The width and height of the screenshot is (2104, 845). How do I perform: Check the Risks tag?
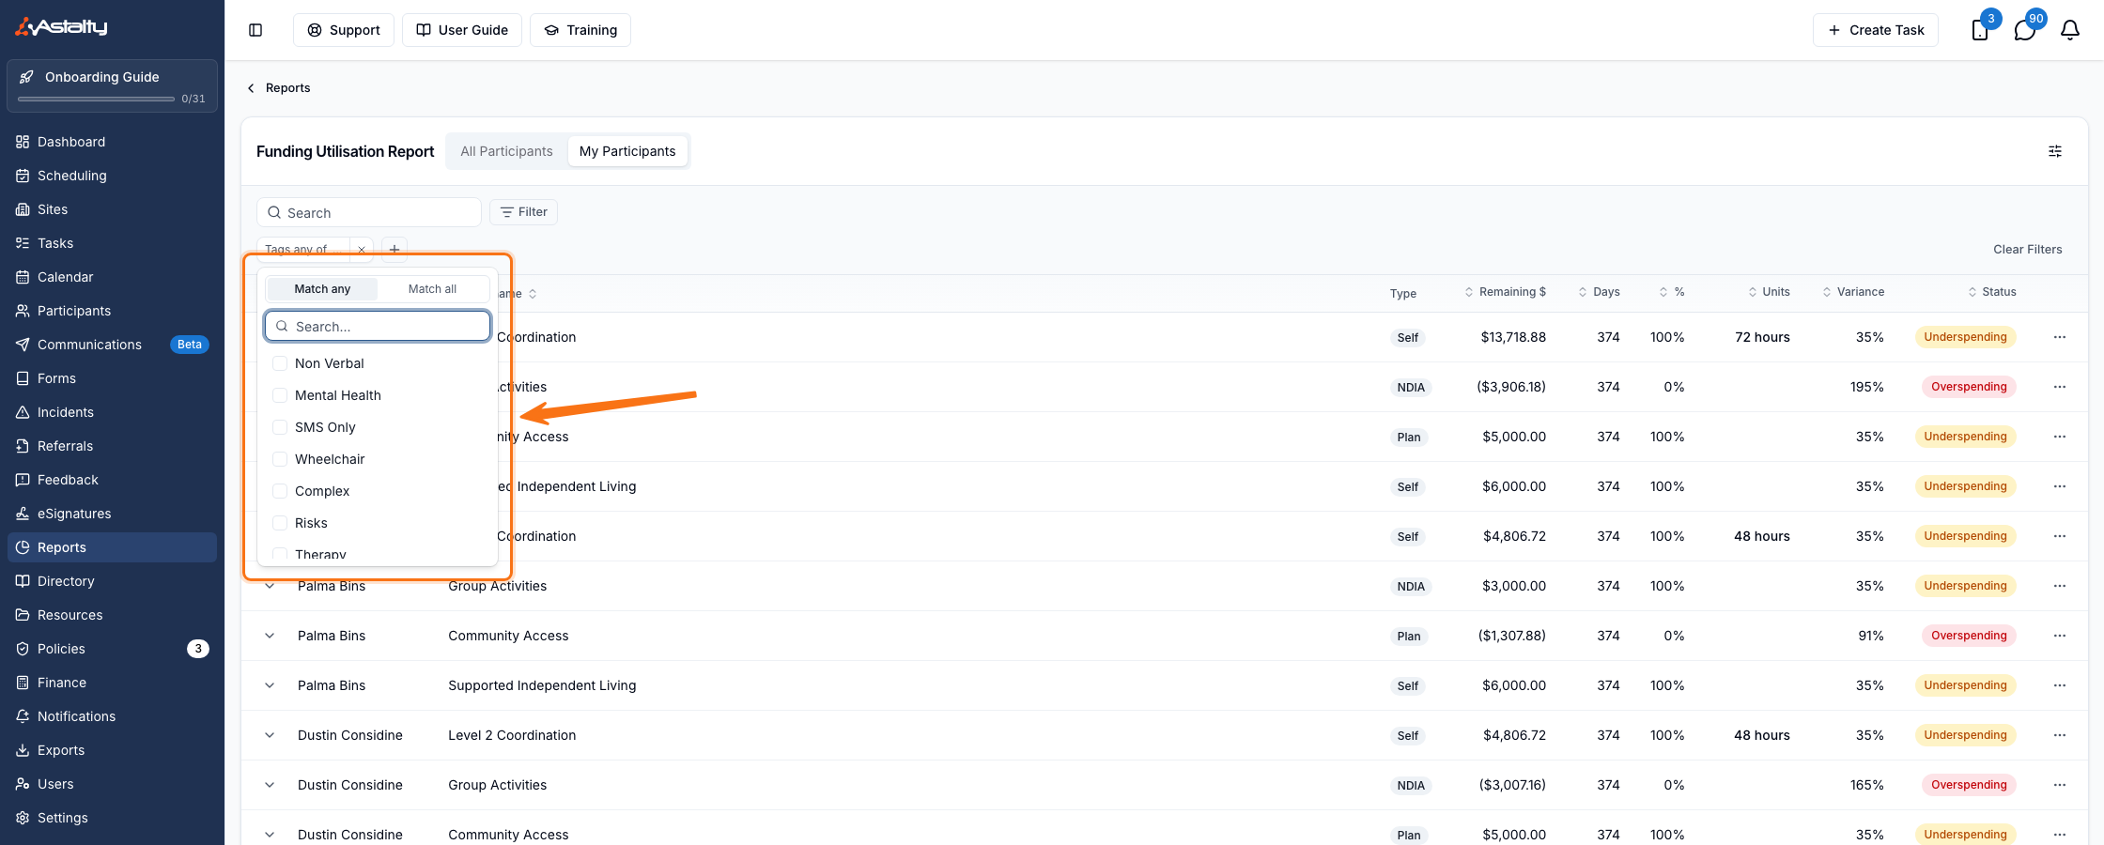tap(280, 523)
